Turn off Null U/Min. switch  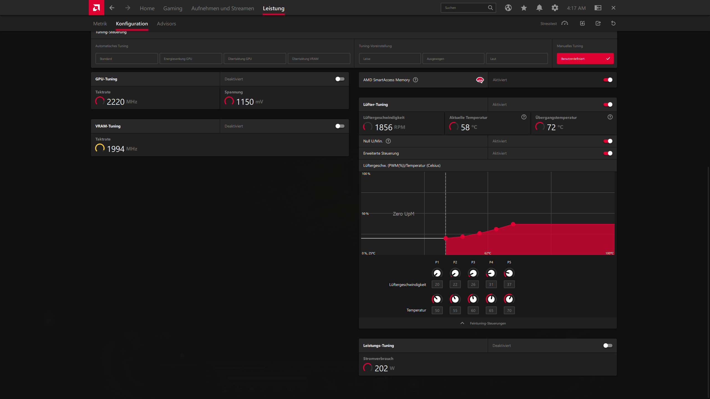608,141
